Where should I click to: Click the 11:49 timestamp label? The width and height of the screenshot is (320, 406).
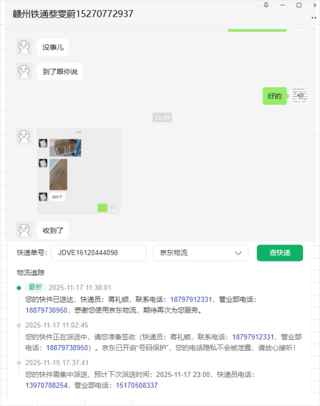(x=162, y=118)
